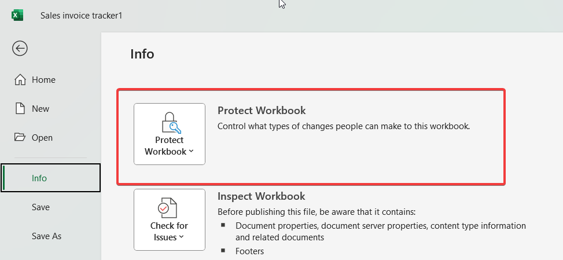Select the Info tab

click(50, 178)
